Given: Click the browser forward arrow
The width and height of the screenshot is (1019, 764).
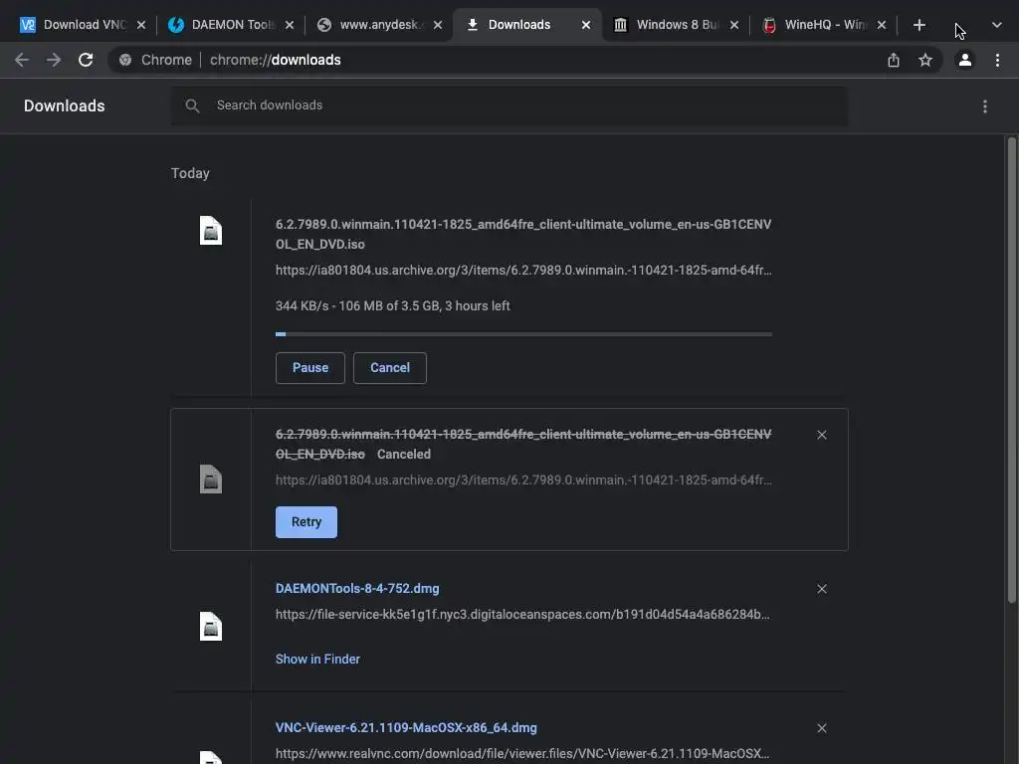Looking at the screenshot, I should coord(54,60).
